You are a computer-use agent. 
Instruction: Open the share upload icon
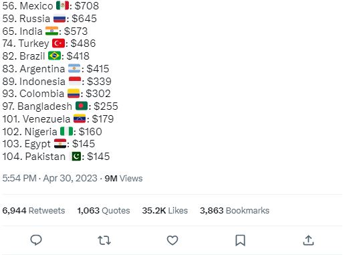click(x=308, y=240)
